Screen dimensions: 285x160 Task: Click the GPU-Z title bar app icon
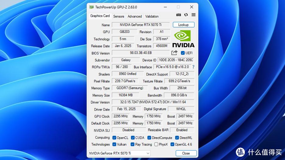pos(91,7)
